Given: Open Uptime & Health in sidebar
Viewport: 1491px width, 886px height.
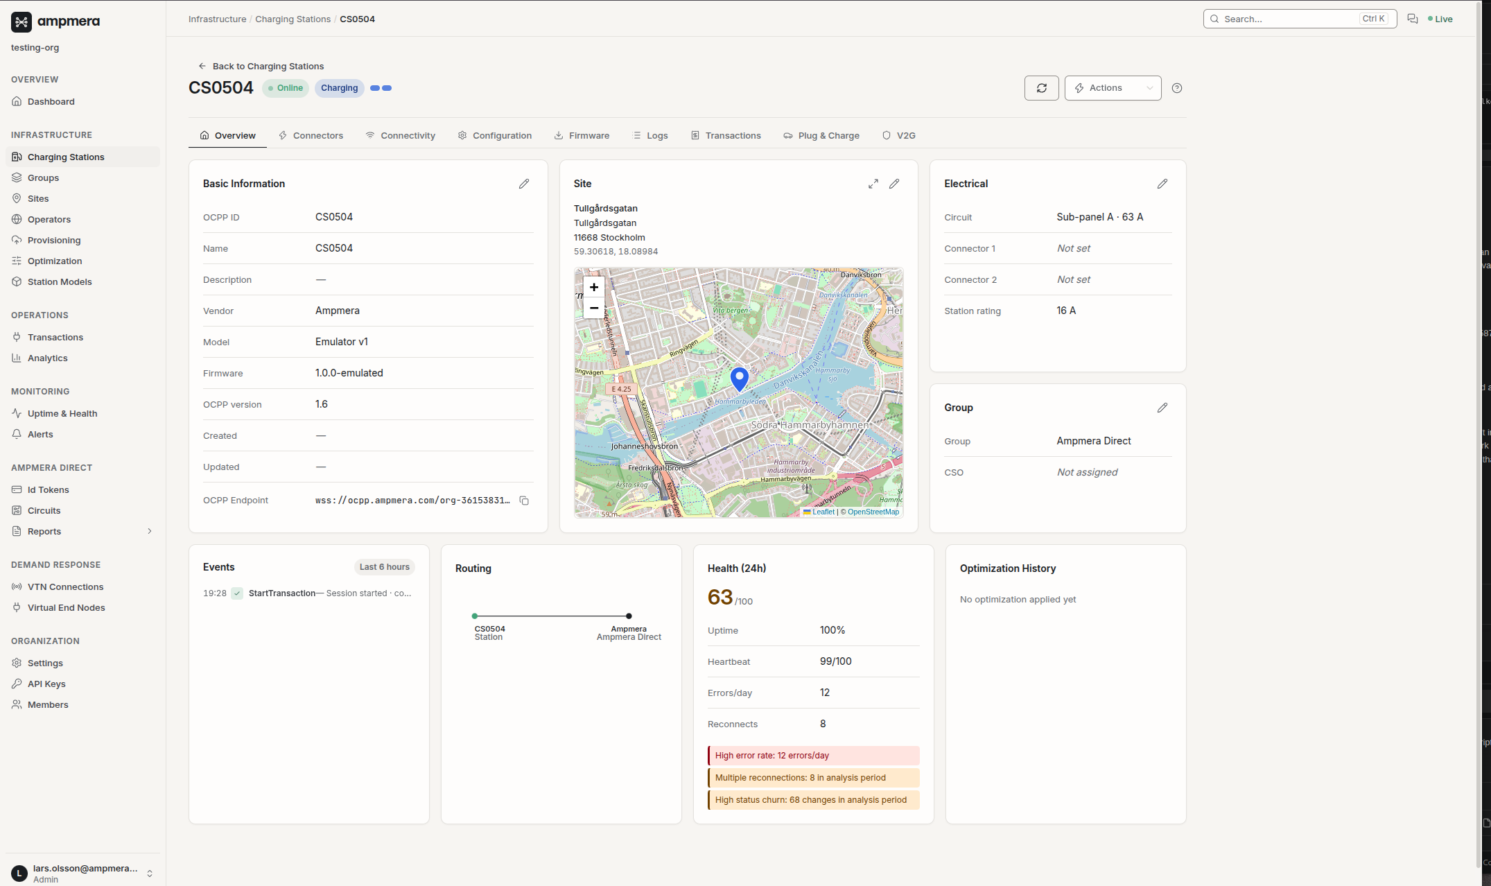Looking at the screenshot, I should coord(82,413).
